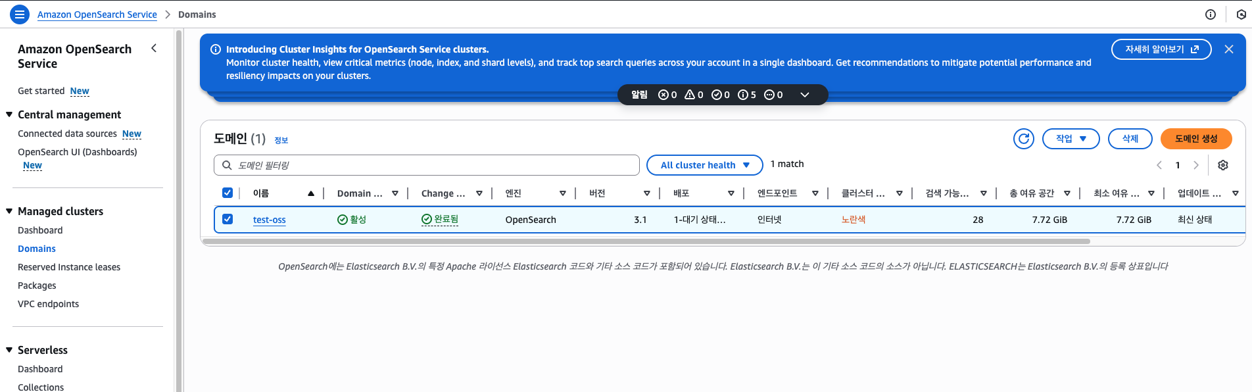Click into the 도메인 필터링 search field
The height and width of the screenshot is (392, 1252).
[x=427, y=165]
